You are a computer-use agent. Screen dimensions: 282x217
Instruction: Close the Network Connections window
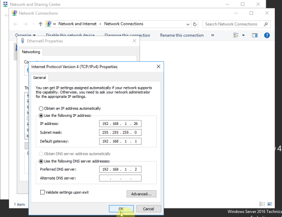coord(267,13)
